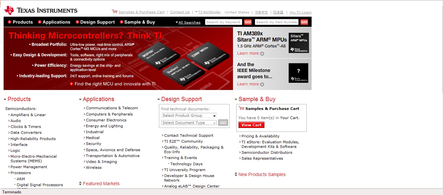Screen dimensions: 443x195
Task: Collapse the Applications section heading
Action: [97, 99]
